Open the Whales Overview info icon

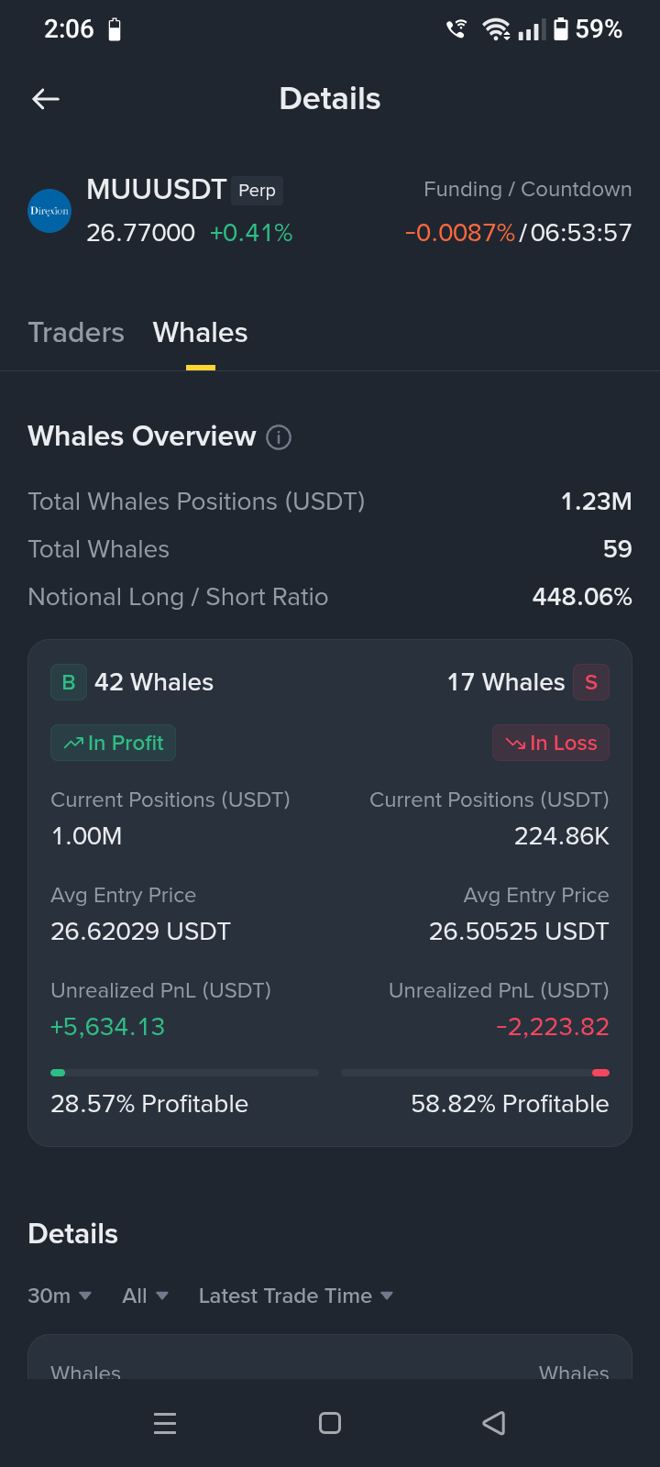(x=279, y=437)
